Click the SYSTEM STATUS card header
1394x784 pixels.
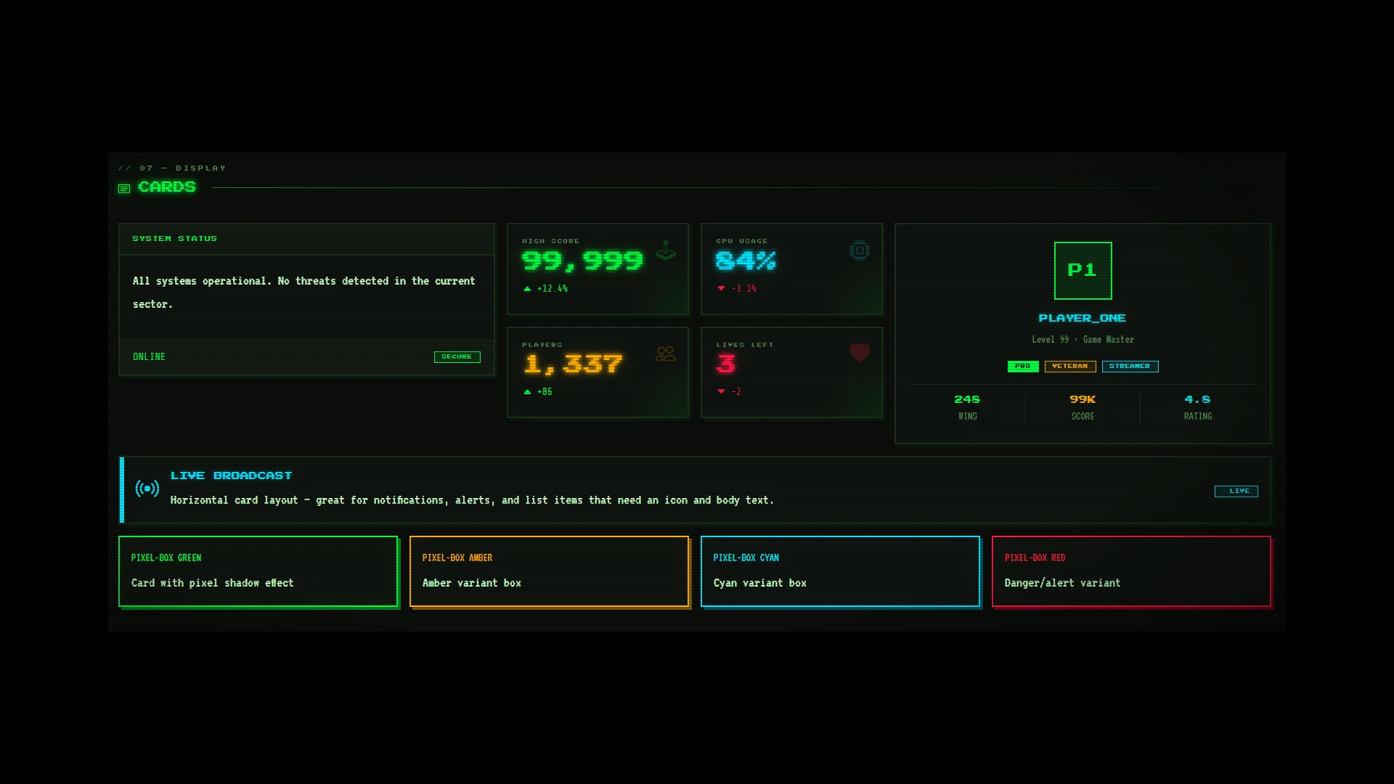pos(306,239)
